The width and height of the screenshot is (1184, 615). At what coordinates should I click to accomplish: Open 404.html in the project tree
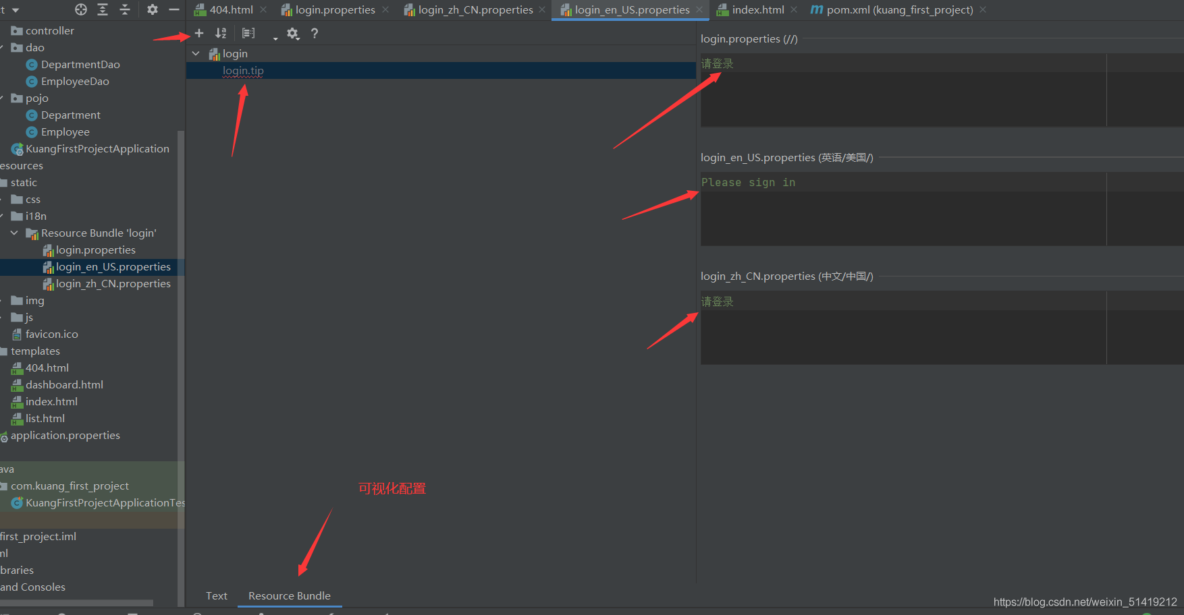tap(47, 368)
